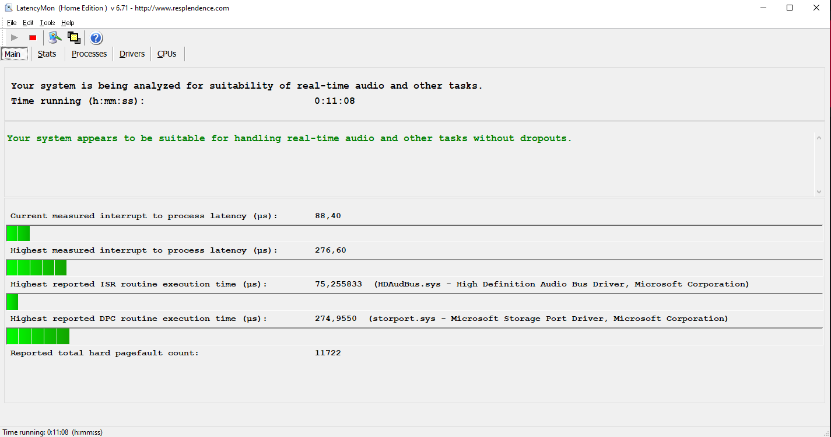Click 'Highest measured interrupt to process latency' label
831x437 pixels.
[144, 250]
